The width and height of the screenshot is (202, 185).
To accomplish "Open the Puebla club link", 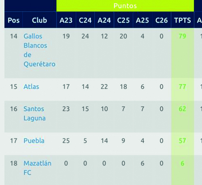I will coord(34,141).
